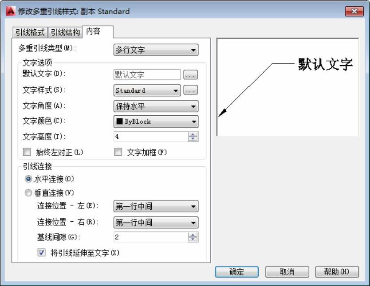Switch to the 引线格式 tab
This screenshot has width=370, height=286.
point(30,32)
